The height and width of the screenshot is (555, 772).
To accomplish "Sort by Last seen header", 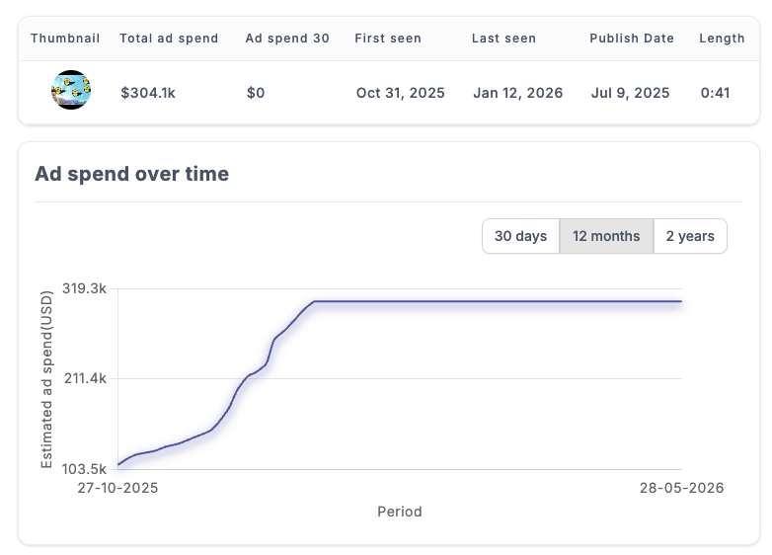I will point(503,39).
